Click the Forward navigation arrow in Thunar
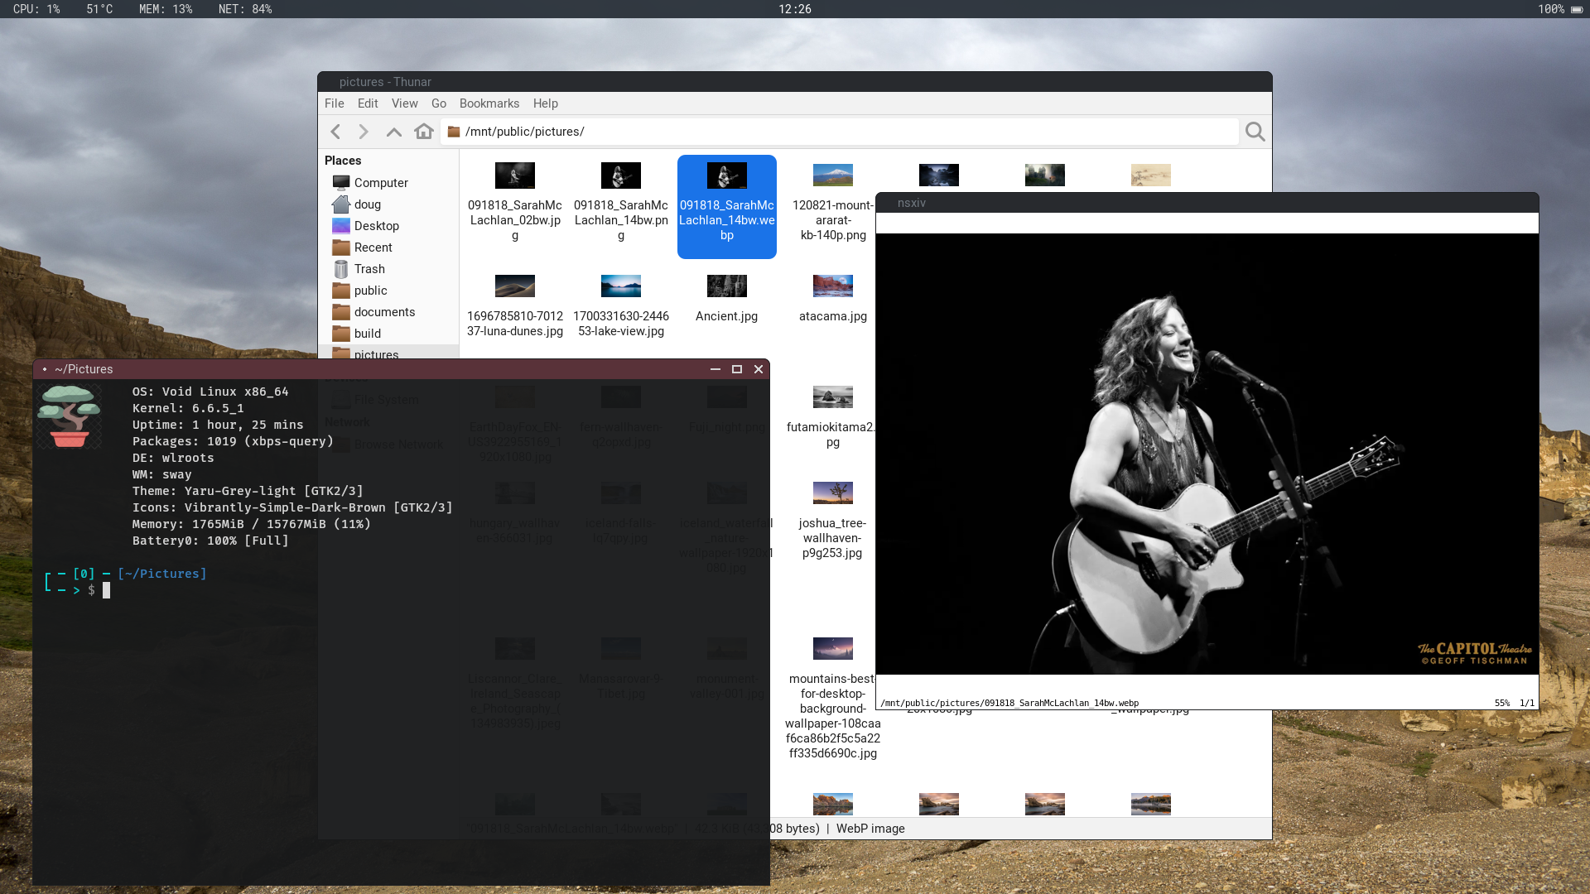This screenshot has width=1590, height=894. (x=364, y=132)
